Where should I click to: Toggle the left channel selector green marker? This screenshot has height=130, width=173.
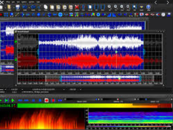16,42
